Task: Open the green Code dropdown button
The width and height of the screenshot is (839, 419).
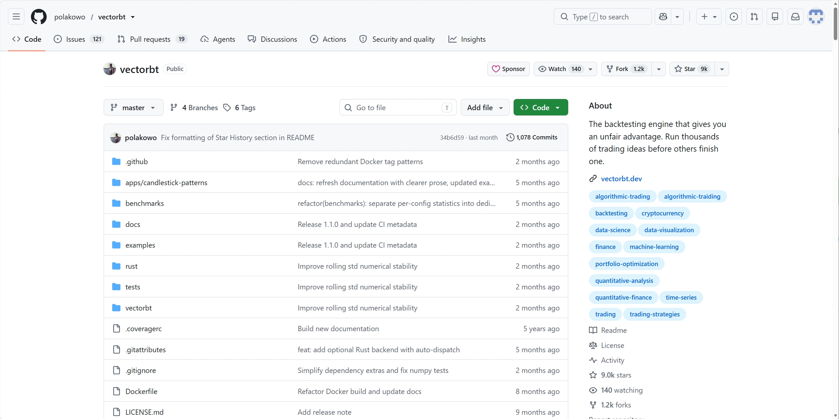Action: click(x=541, y=107)
